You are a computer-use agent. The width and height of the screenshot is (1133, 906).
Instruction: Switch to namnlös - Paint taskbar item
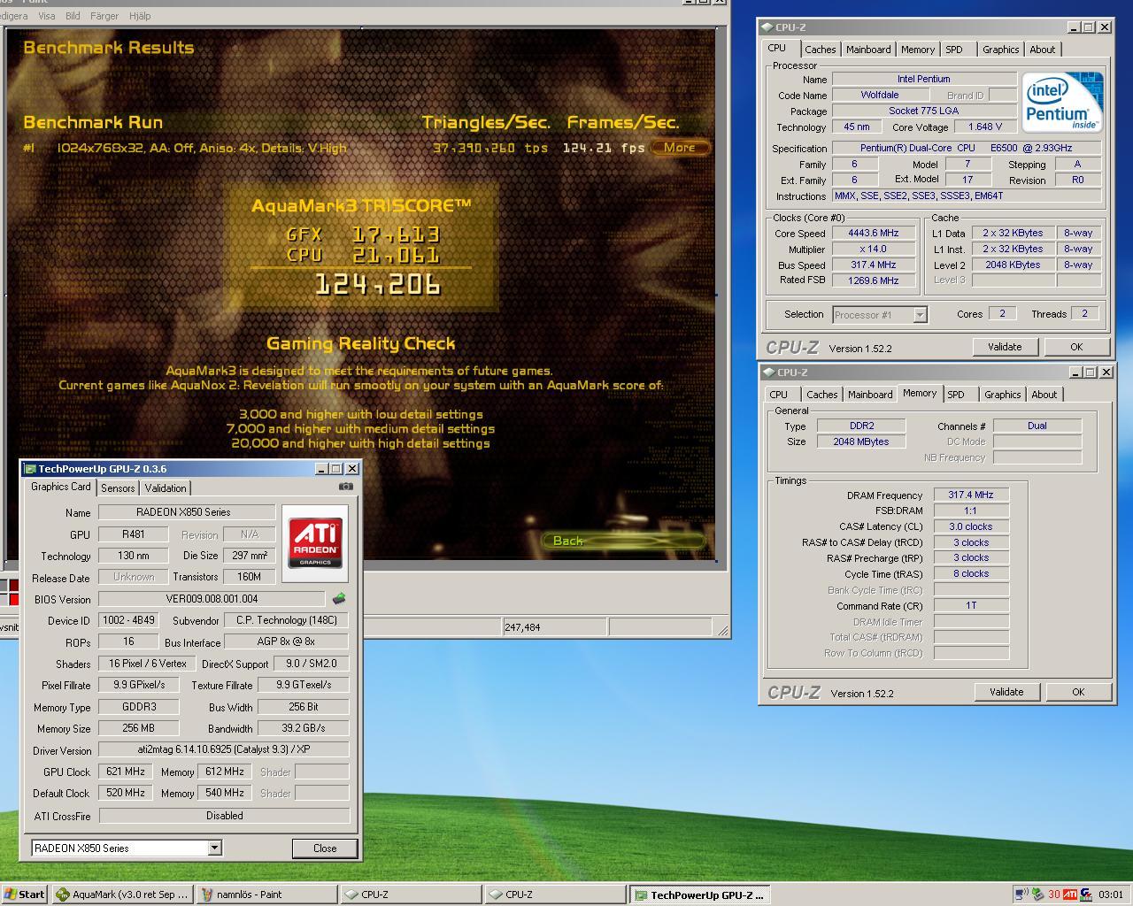[x=266, y=894]
